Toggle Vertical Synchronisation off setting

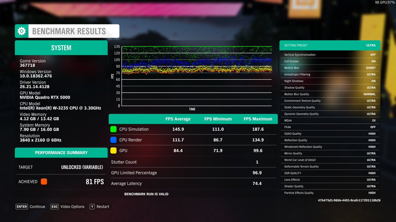(x=330, y=55)
